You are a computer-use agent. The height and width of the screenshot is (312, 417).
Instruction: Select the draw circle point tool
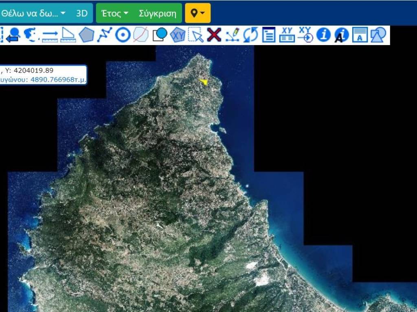(122, 35)
